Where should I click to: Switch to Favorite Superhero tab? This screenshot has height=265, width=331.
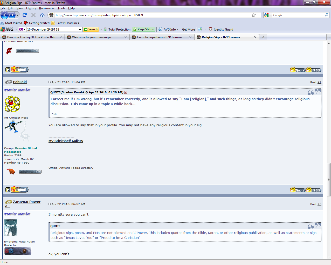tap(161, 37)
